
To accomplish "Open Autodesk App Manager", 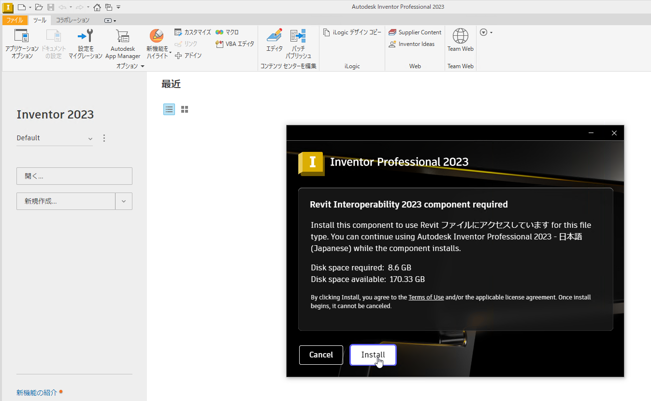I will point(123,44).
